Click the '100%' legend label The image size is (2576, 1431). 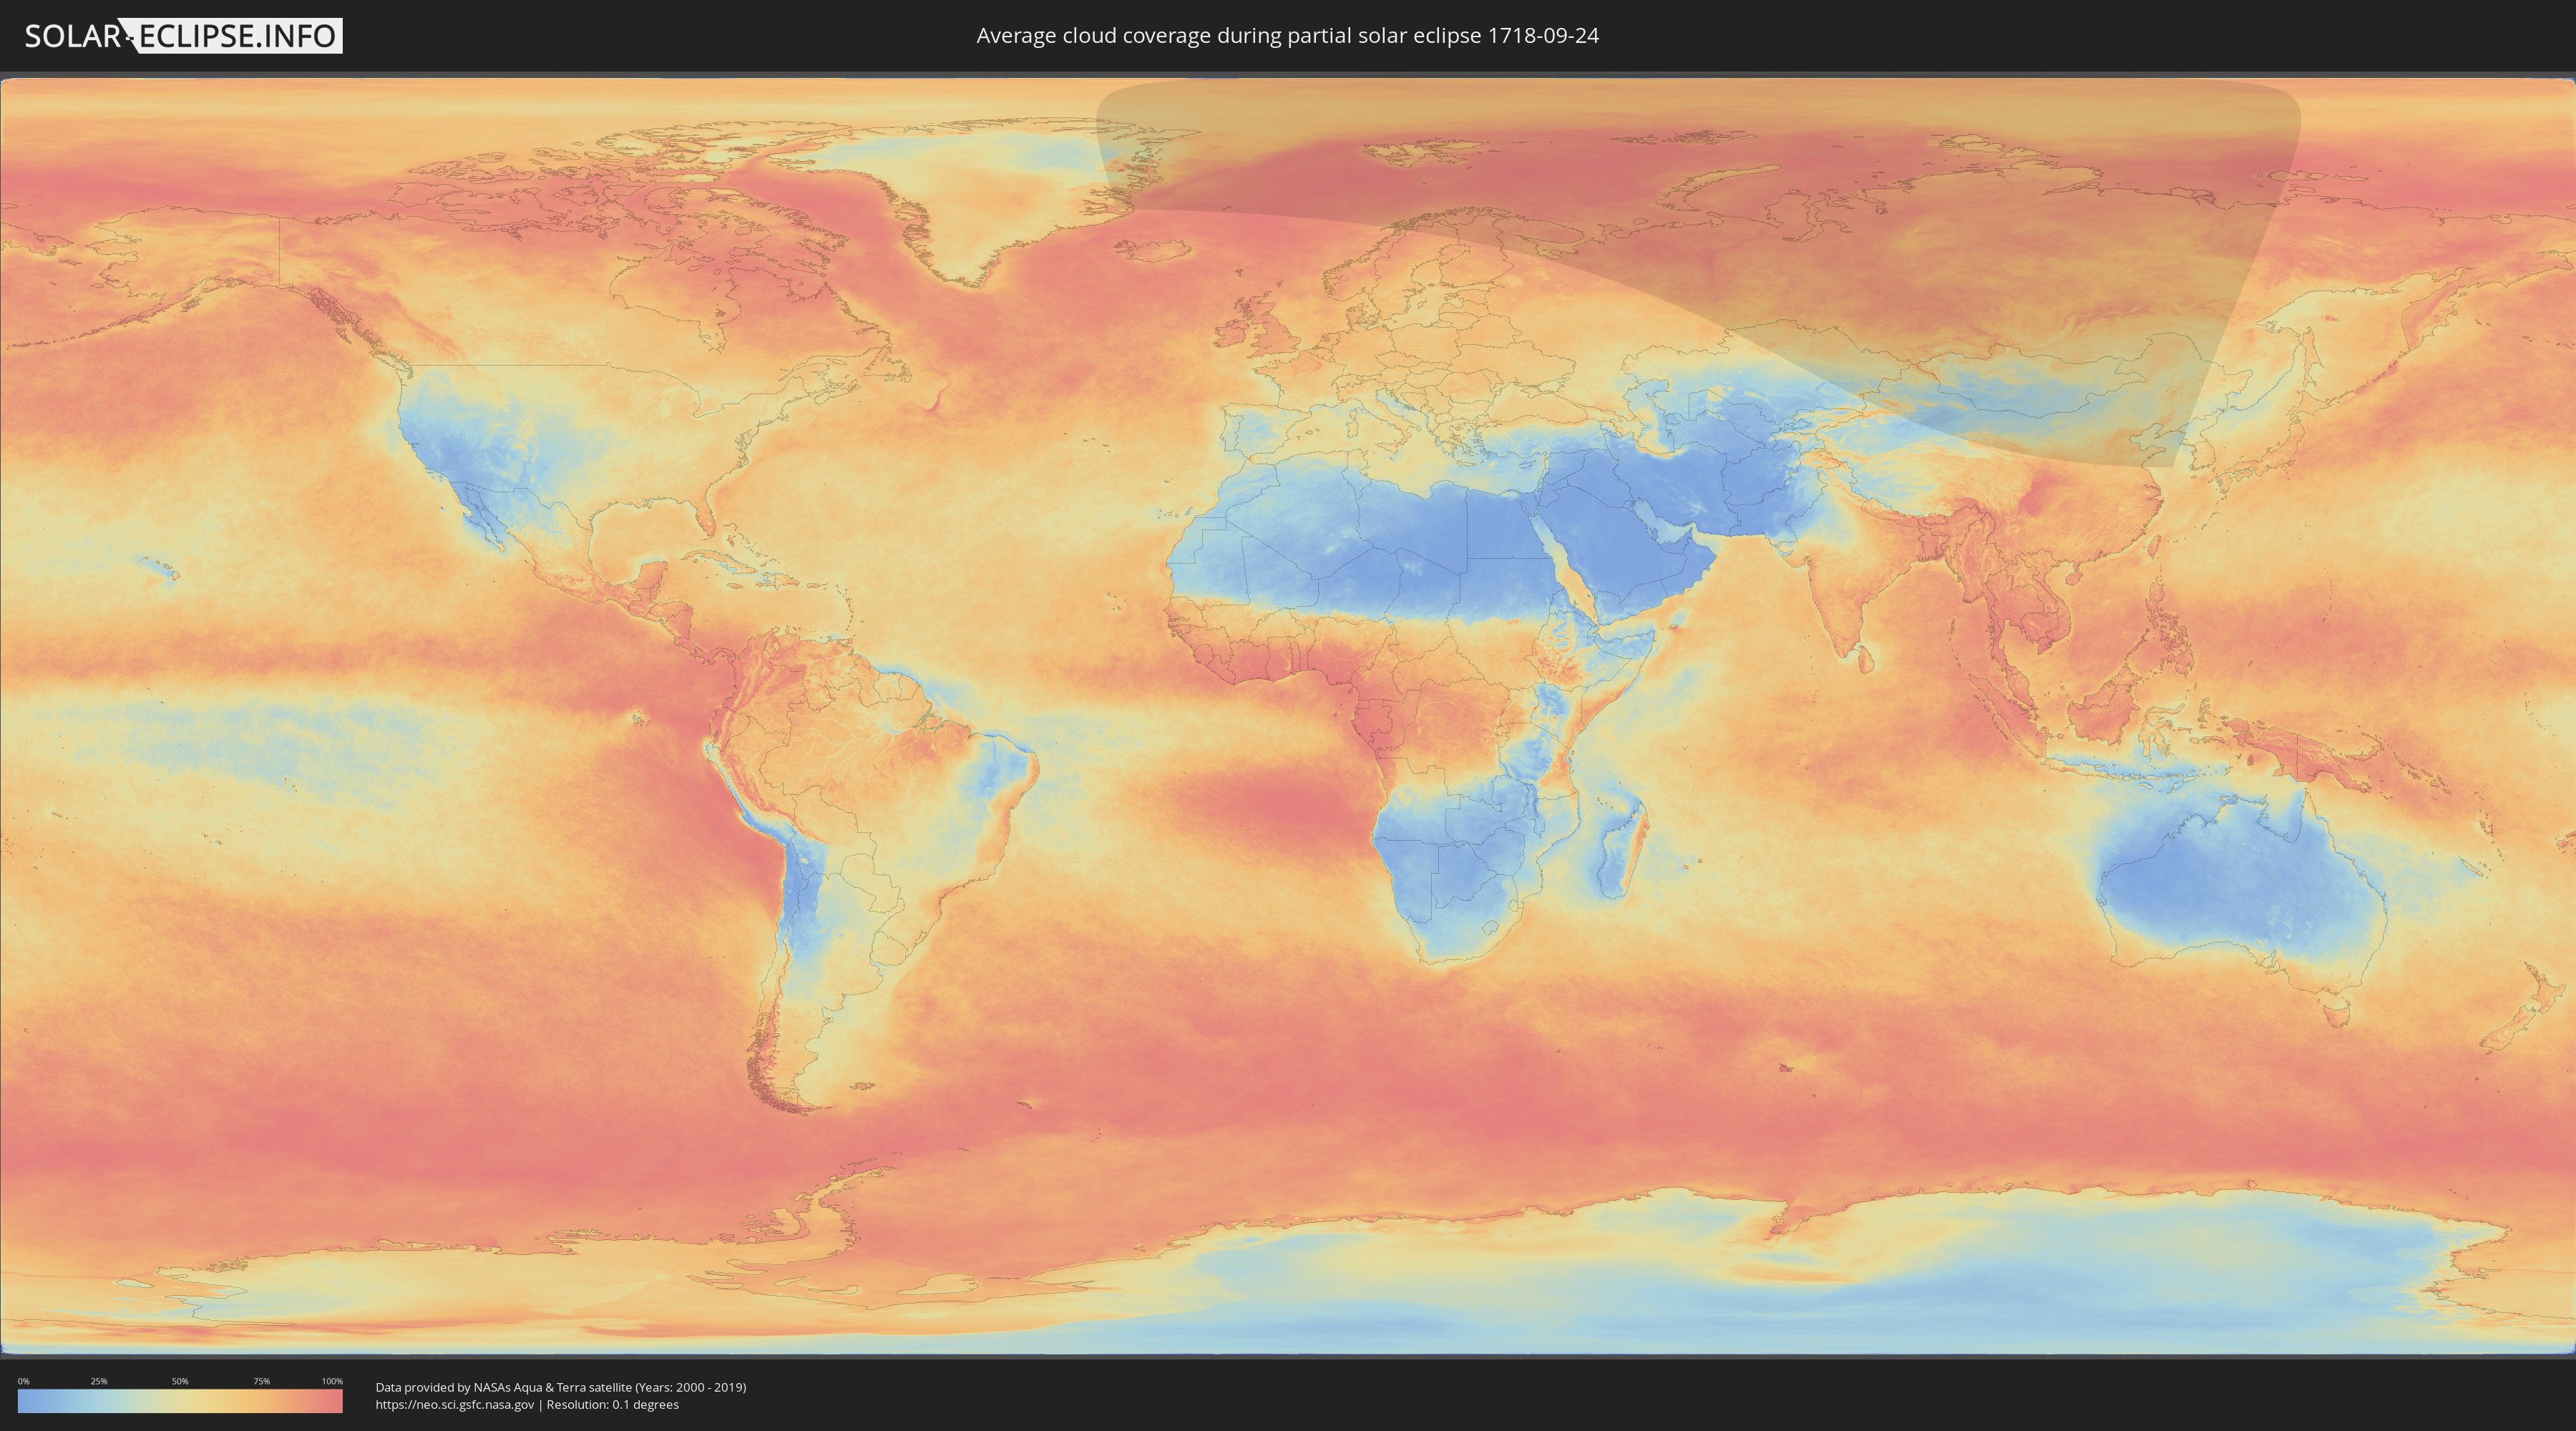pos(332,1381)
